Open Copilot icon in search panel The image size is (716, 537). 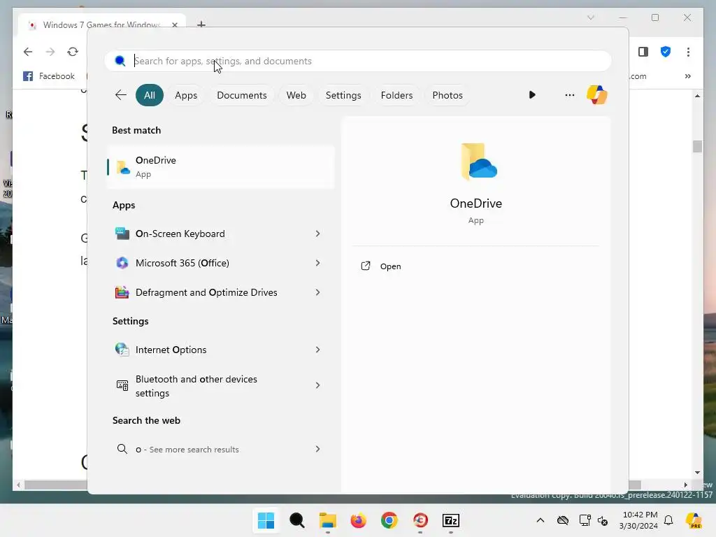(597, 95)
